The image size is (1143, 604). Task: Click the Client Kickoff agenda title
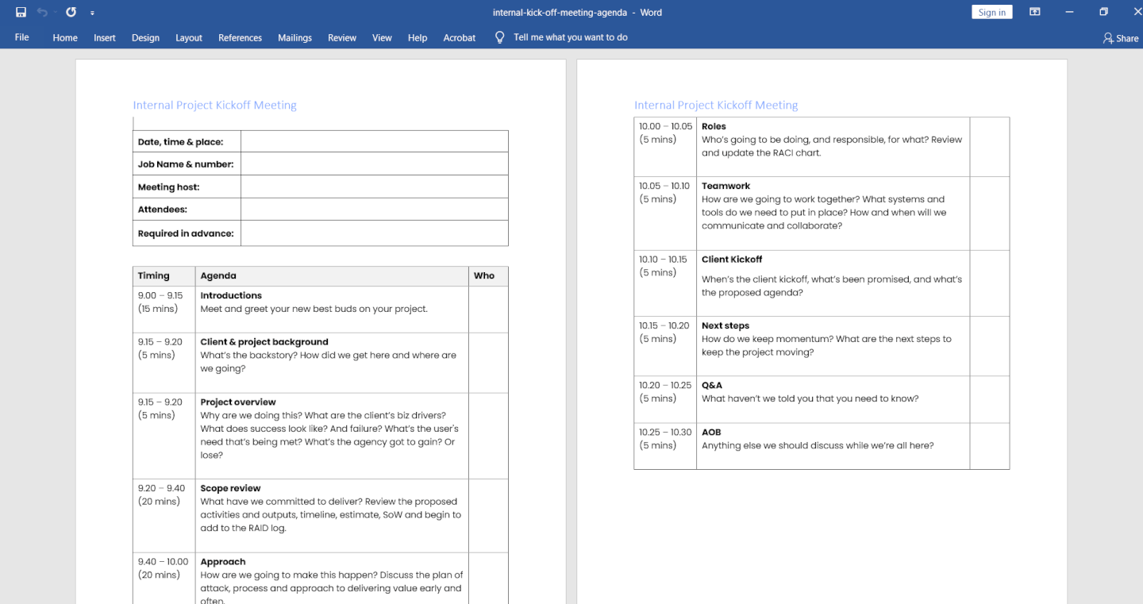[732, 260]
